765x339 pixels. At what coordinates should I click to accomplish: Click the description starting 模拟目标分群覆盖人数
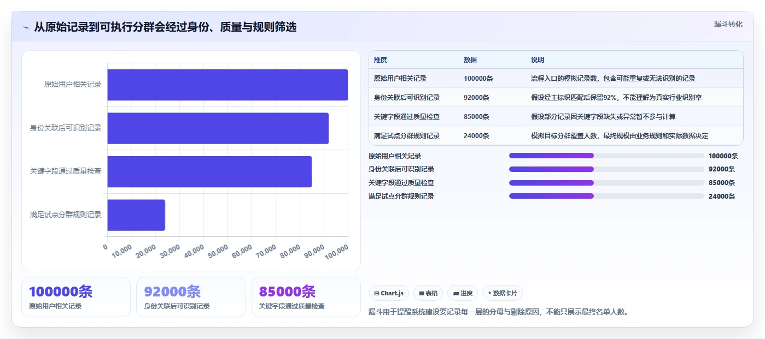click(620, 136)
